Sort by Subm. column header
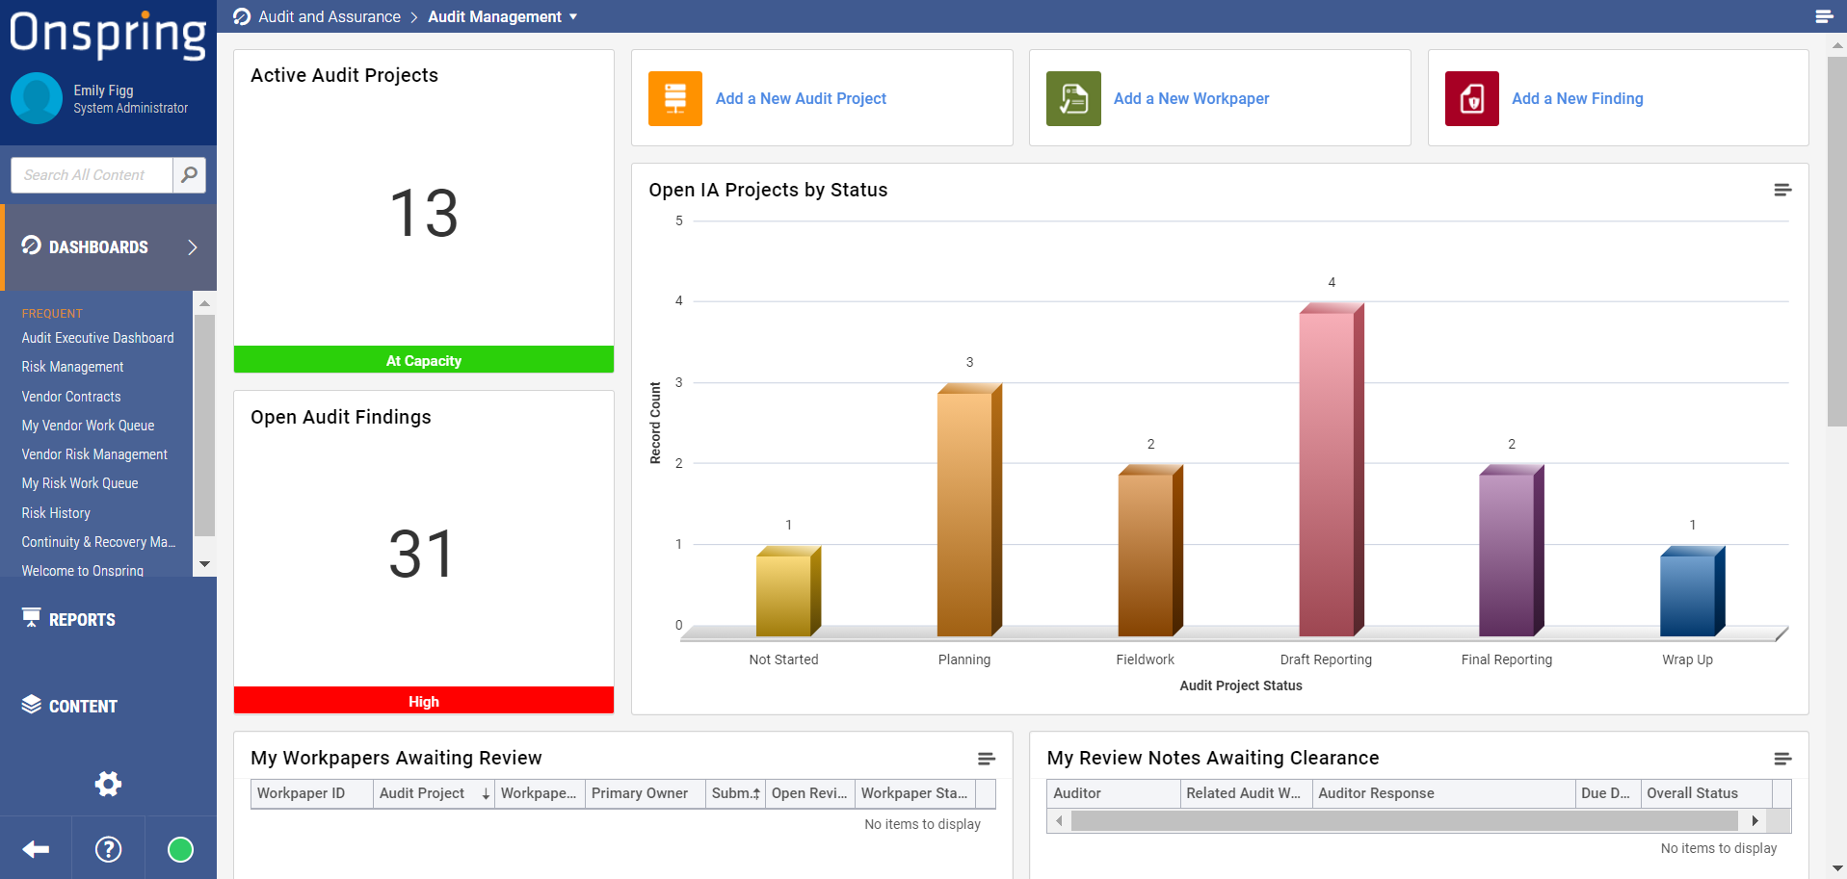1847x879 pixels. click(735, 793)
